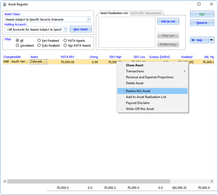
Task: Choose Non RATA Assets filter option
Action: tap(65, 45)
